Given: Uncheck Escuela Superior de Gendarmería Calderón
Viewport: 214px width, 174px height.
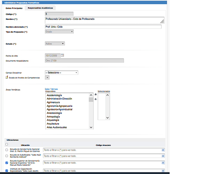Looking at the screenshot, I should (7, 163).
